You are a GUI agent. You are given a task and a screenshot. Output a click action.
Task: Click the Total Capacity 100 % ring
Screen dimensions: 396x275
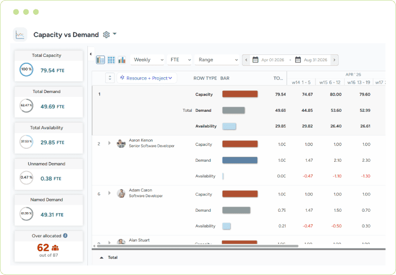click(x=26, y=69)
